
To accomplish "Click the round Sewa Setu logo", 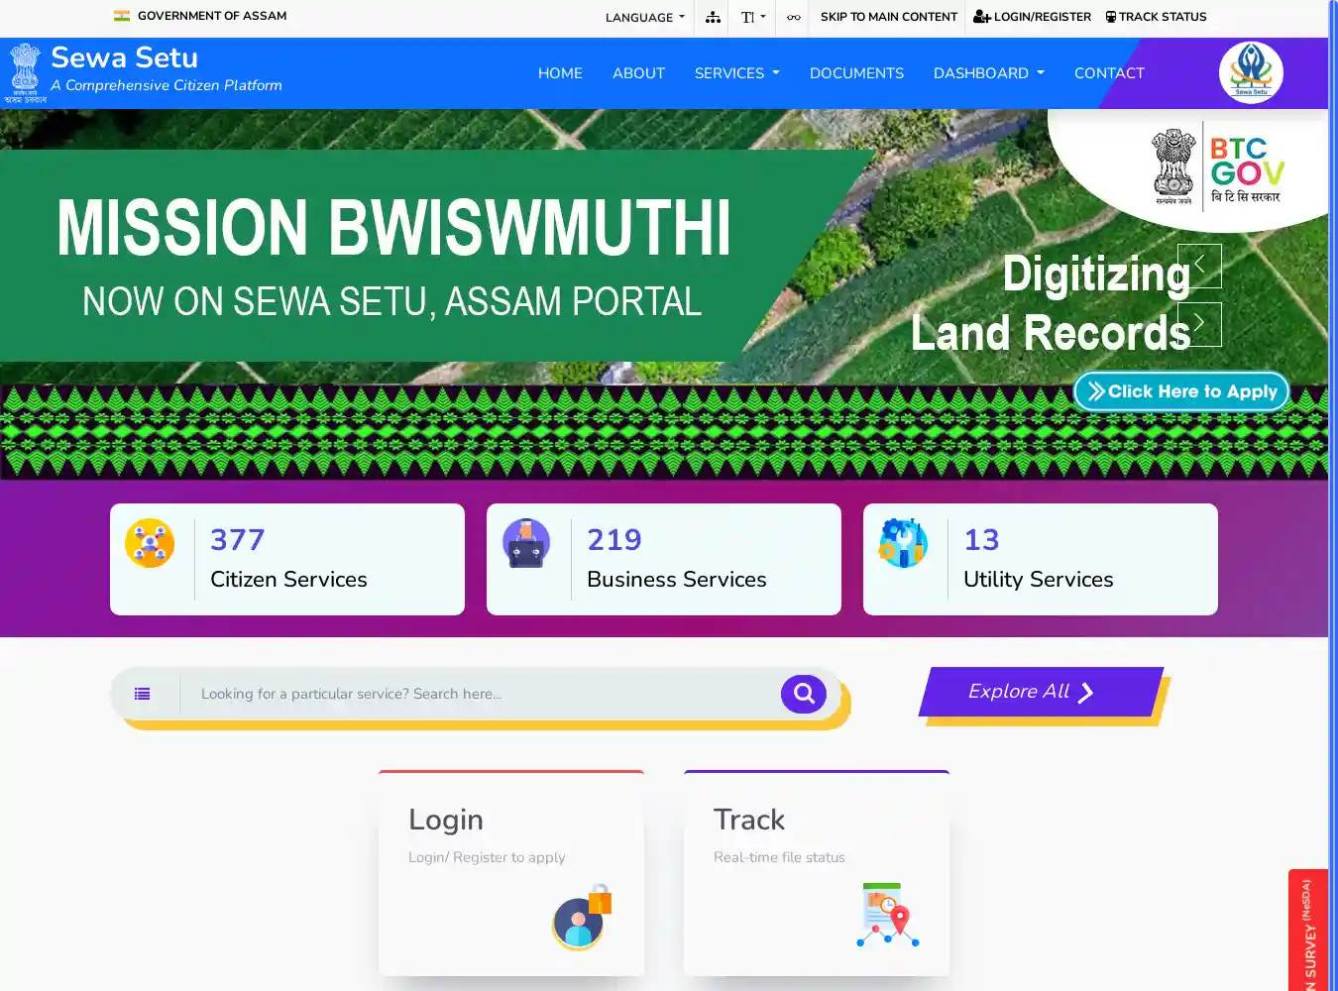I will click(1251, 72).
